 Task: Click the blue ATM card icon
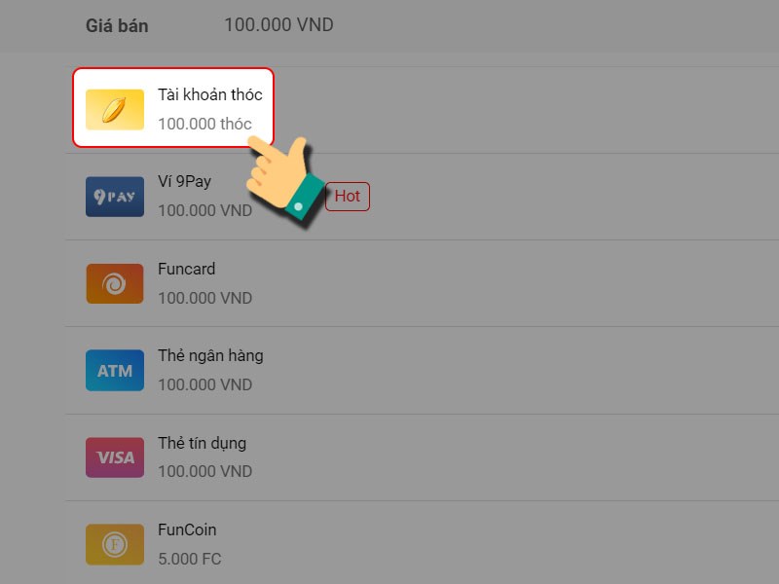coord(115,371)
